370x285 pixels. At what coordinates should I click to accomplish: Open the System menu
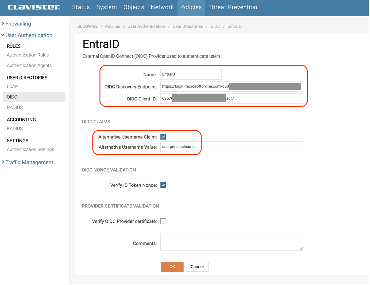(106, 7)
